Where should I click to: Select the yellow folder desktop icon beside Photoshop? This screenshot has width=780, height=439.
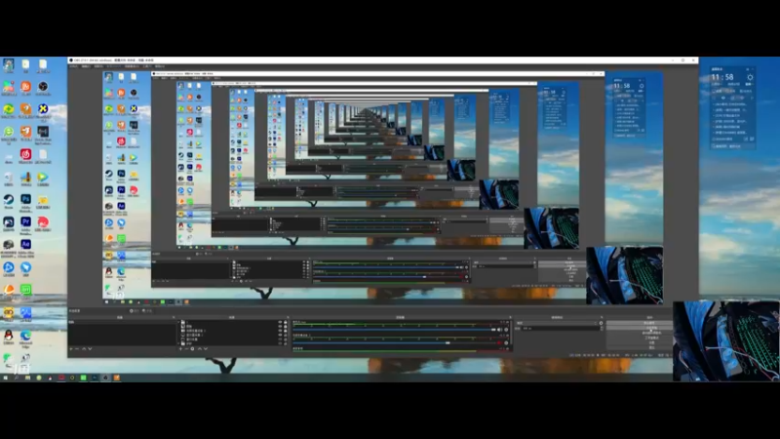tap(43, 200)
